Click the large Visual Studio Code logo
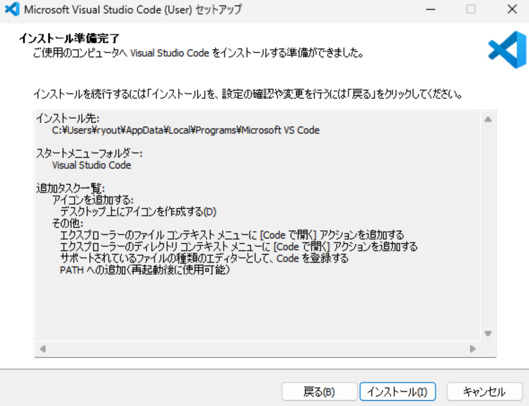 (x=506, y=50)
